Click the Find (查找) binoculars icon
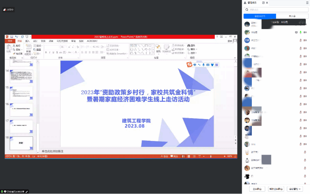310x194 pixels. tap(189, 45)
